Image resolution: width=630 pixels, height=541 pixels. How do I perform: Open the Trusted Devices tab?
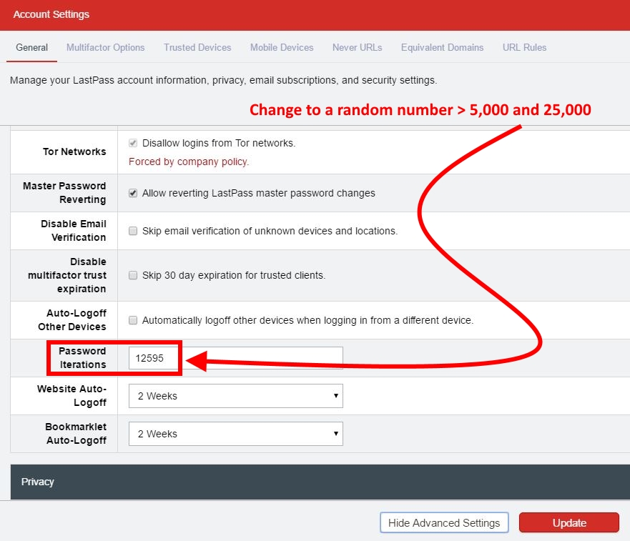pyautogui.click(x=197, y=47)
